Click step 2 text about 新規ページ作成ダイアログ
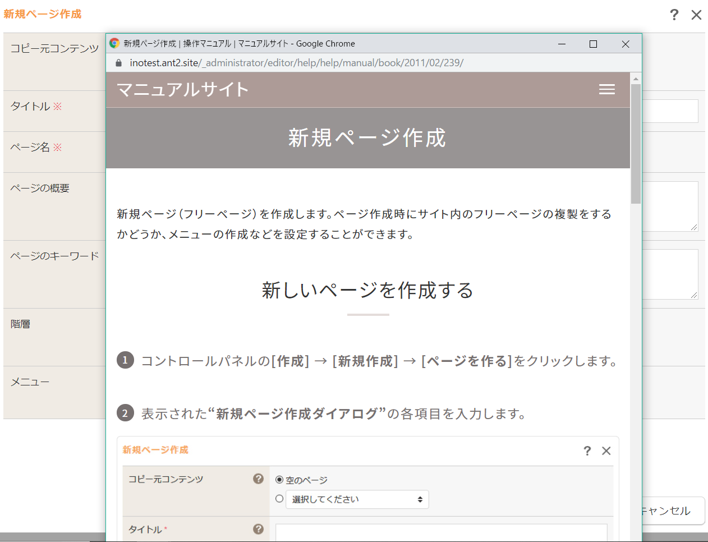 (334, 414)
